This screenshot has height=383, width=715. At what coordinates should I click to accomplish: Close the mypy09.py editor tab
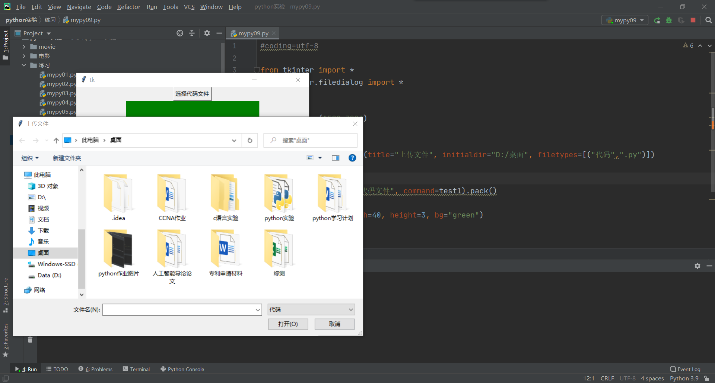pos(274,33)
